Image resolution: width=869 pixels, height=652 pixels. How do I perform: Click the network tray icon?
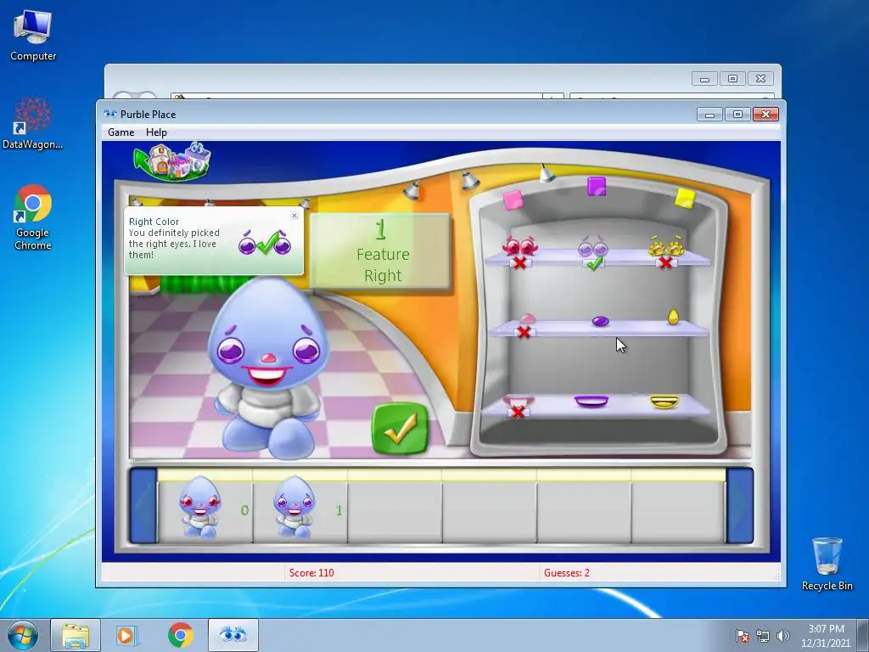coord(763,636)
